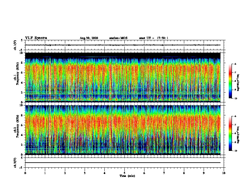This screenshot has width=252, height=194.
Task: Click the log(PSD) label beside ch.1 color bar
Action: (238, 82)
